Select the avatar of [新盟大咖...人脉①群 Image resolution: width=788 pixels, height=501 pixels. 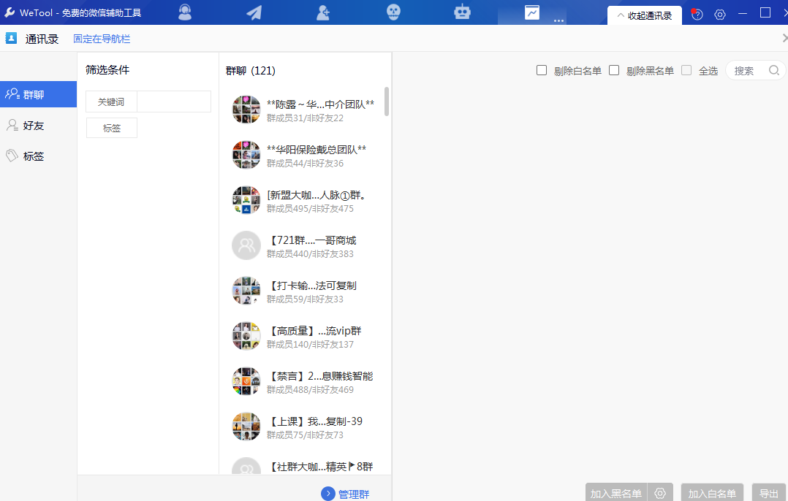tap(246, 200)
